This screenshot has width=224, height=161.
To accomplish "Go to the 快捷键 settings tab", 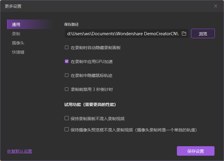I will tap(18, 52).
